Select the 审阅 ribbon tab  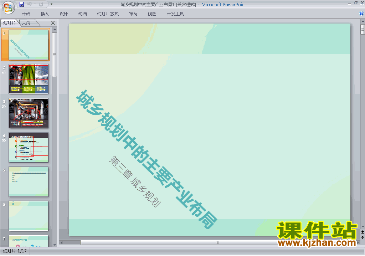(x=133, y=14)
